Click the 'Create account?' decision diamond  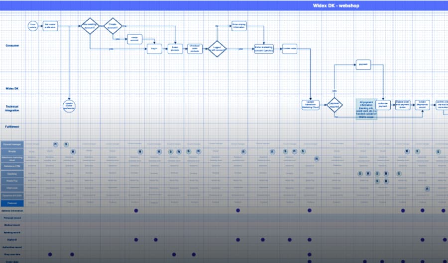(x=113, y=26)
